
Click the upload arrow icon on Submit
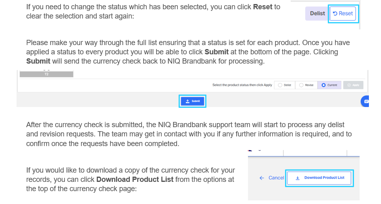click(x=187, y=101)
